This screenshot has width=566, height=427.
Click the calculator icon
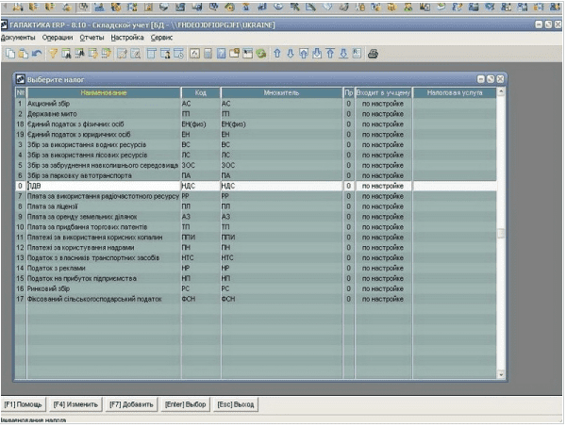click(x=208, y=54)
